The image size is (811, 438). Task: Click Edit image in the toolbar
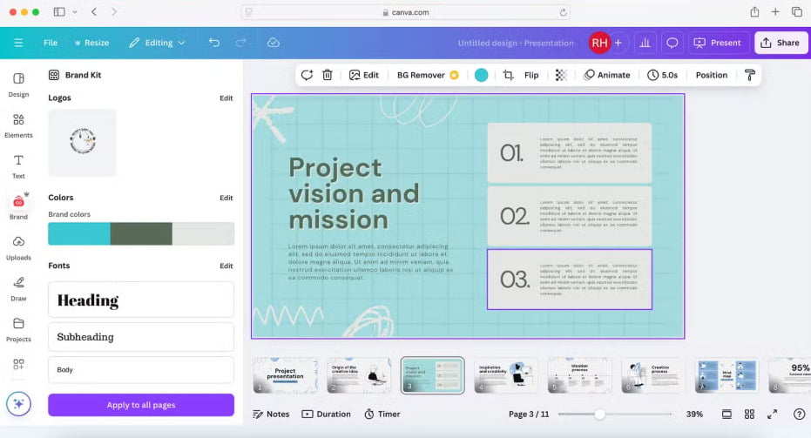(363, 75)
